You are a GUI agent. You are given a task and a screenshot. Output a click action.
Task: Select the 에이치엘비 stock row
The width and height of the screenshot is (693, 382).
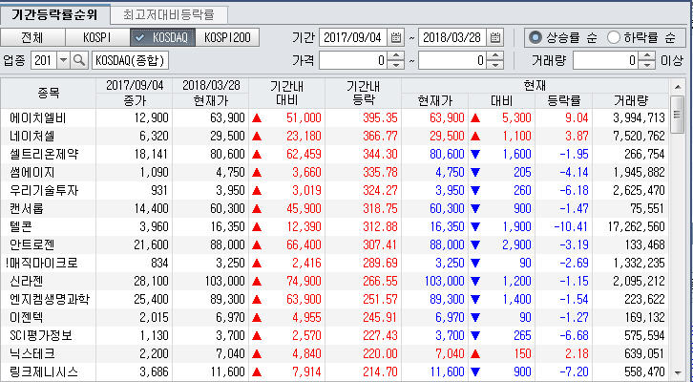coord(335,118)
